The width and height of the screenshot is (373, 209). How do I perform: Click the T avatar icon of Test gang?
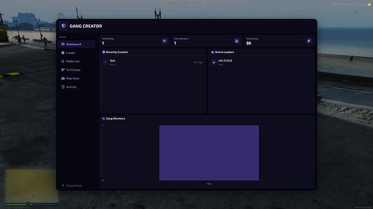(x=105, y=62)
